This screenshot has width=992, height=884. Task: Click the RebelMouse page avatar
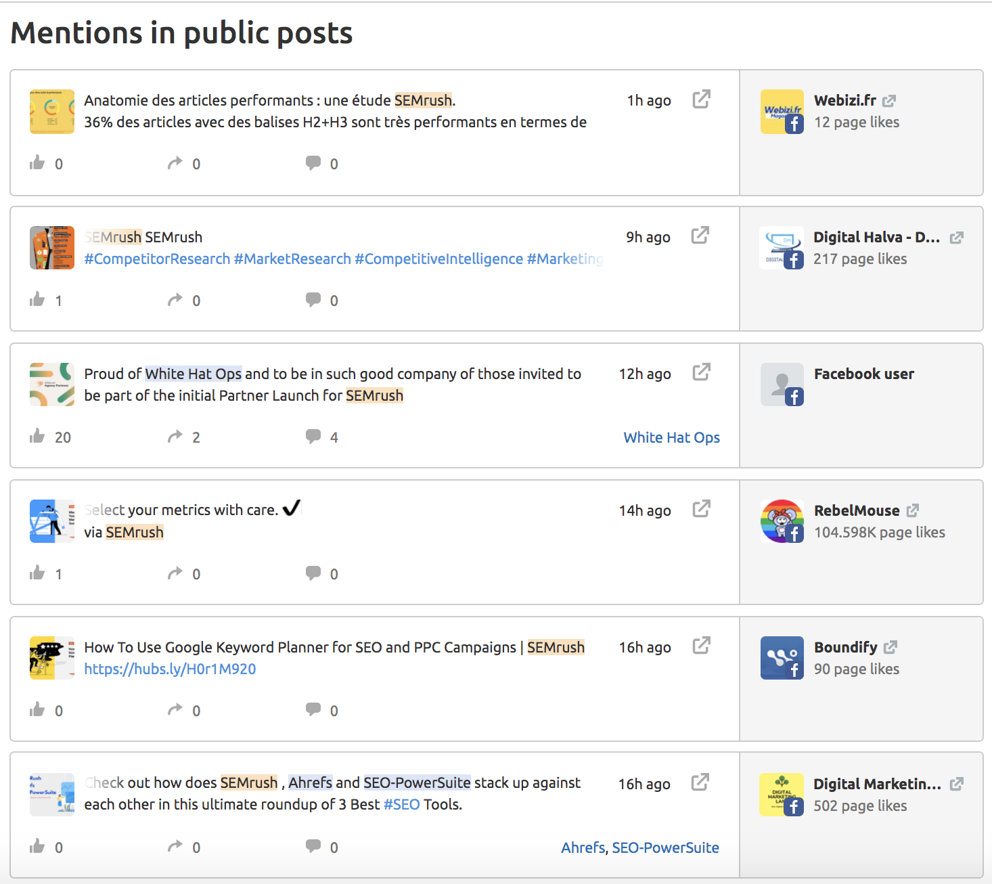point(782,521)
